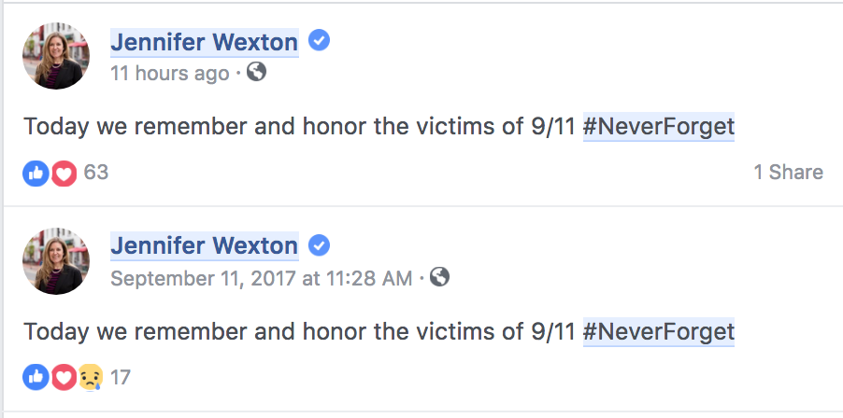Open the "September 11, 2017 at 11:28 AM" timestamp

click(261, 278)
